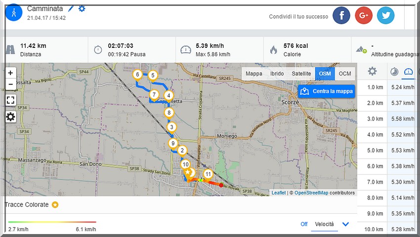Click the 11.42 km distance stat

click(33, 46)
